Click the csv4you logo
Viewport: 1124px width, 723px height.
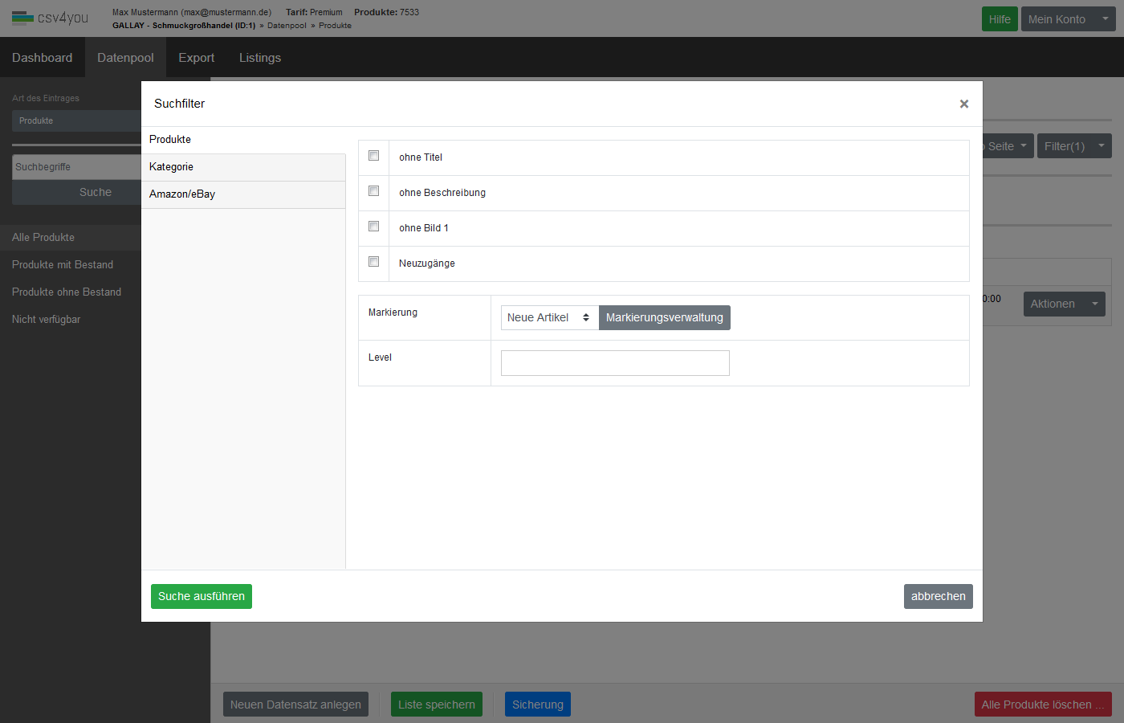tap(51, 18)
